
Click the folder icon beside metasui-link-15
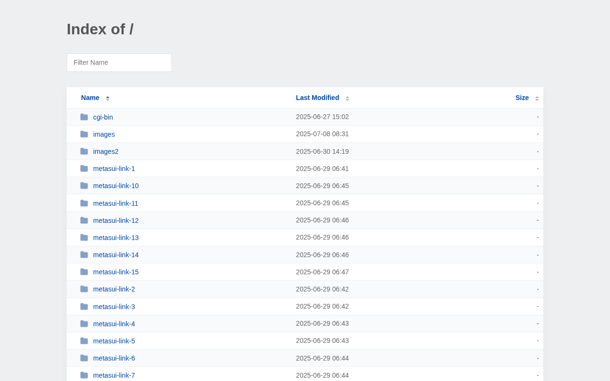84,272
